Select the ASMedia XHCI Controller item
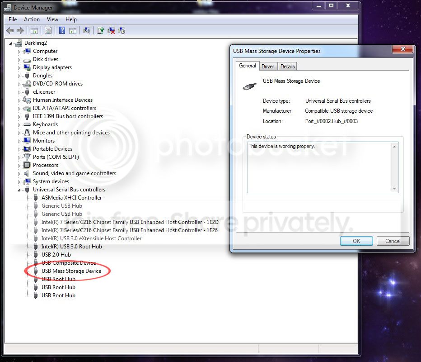The height and width of the screenshot is (362, 421). coord(72,198)
